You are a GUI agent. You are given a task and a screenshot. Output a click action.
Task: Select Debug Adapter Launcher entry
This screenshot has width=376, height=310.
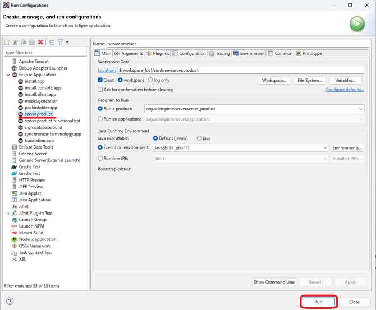(43, 68)
